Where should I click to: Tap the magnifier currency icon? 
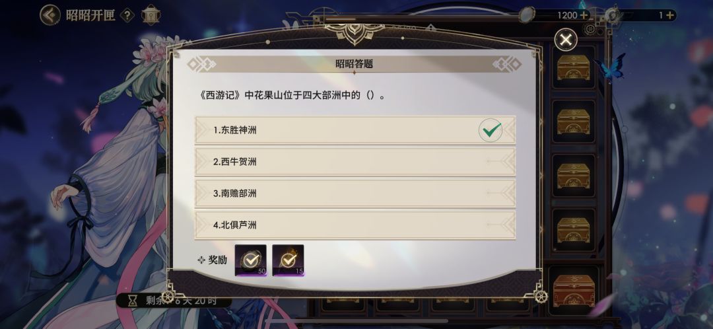click(527, 14)
